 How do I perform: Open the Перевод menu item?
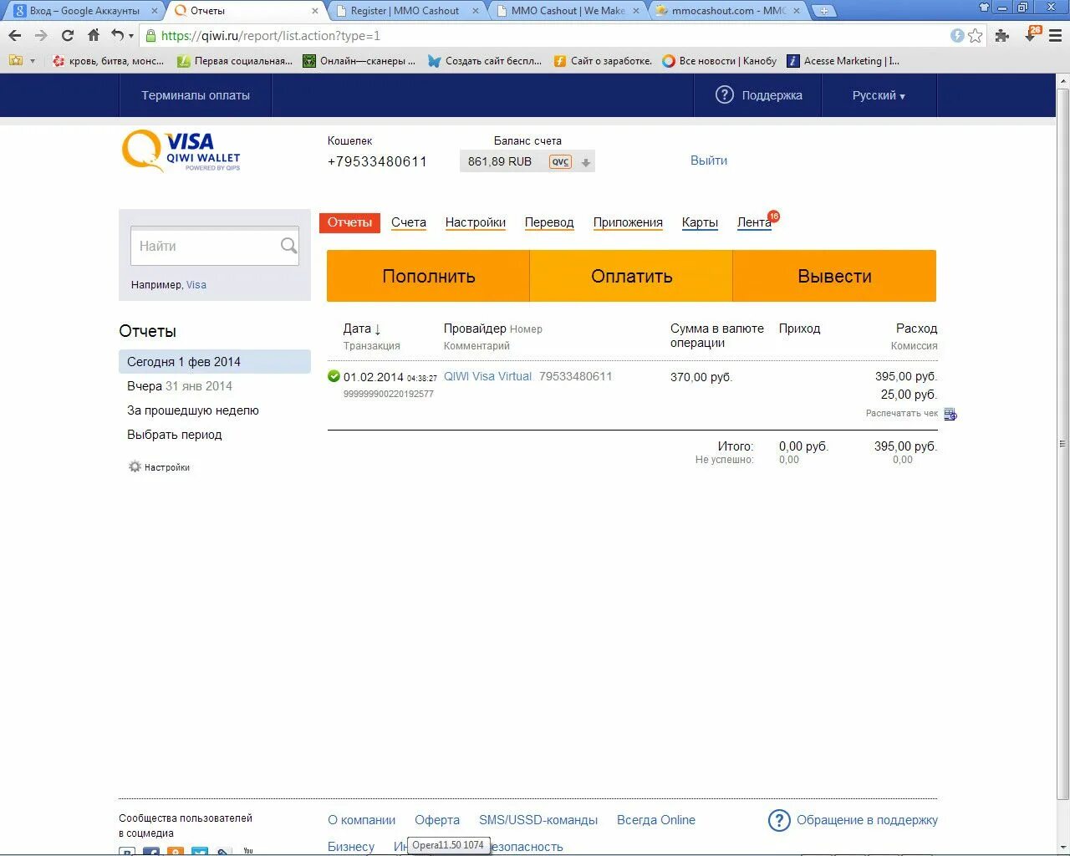[549, 222]
